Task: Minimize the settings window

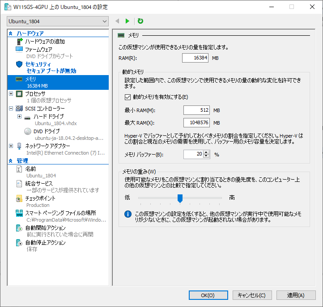Action: point(272,7)
